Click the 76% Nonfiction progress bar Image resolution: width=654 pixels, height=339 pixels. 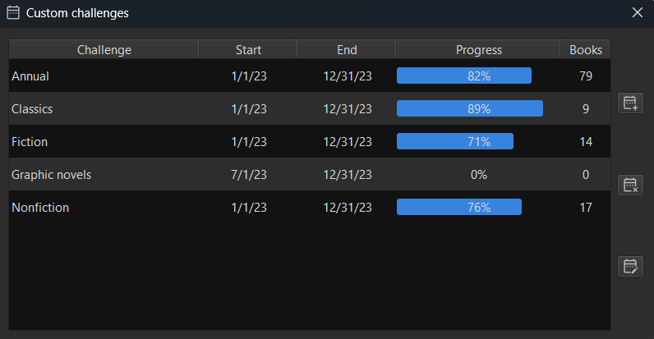click(x=459, y=208)
